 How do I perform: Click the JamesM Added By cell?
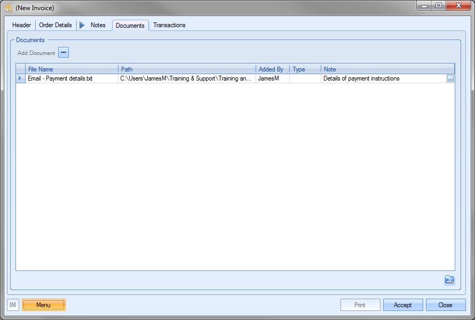coord(273,78)
